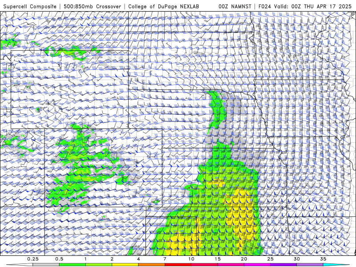The width and height of the screenshot is (356, 267).
Task: Click the white arrow at the color bar's start
Action: click(x=20, y=265)
